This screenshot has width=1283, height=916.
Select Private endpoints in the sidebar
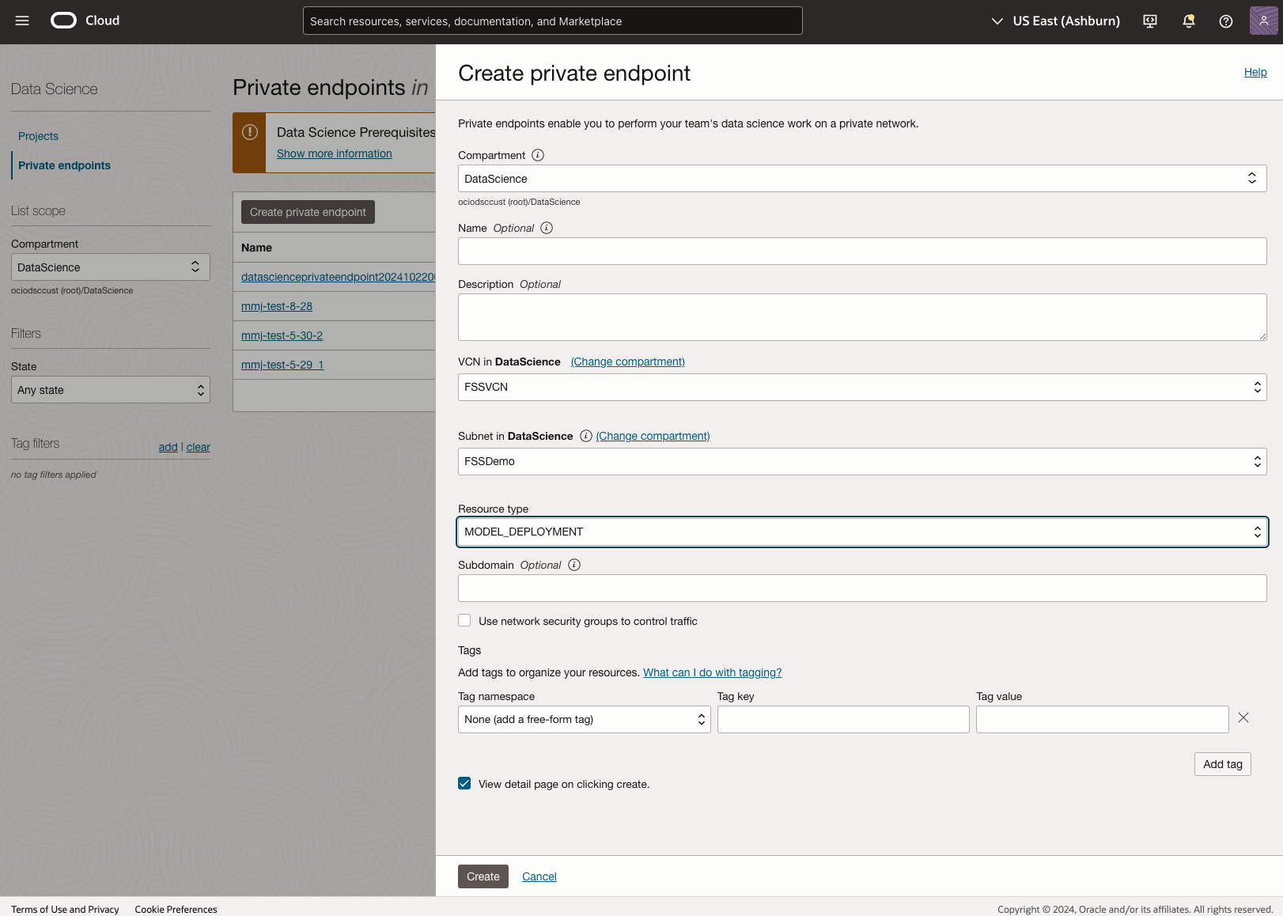(64, 165)
